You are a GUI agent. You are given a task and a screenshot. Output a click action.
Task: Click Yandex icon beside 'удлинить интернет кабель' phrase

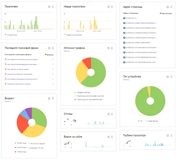coord(6,84)
